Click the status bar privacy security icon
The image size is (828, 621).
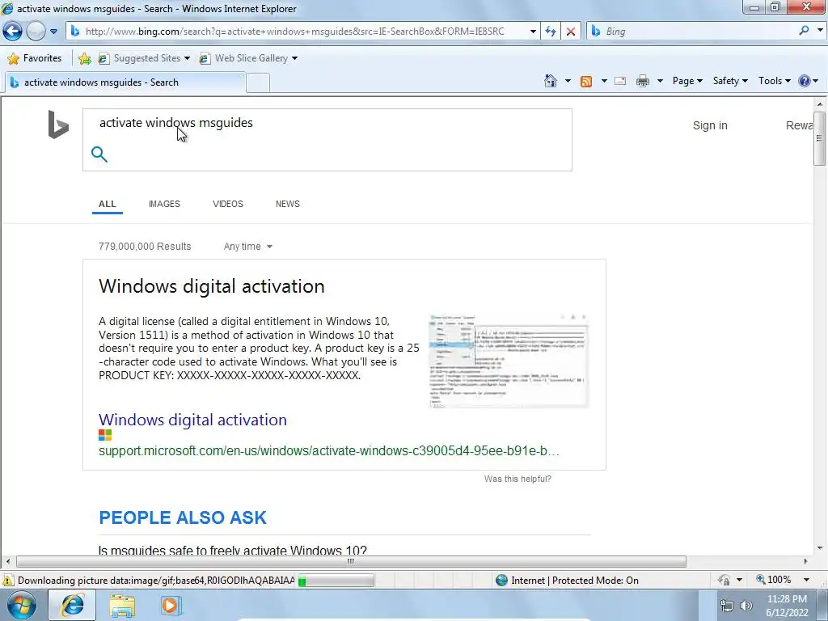click(724, 580)
